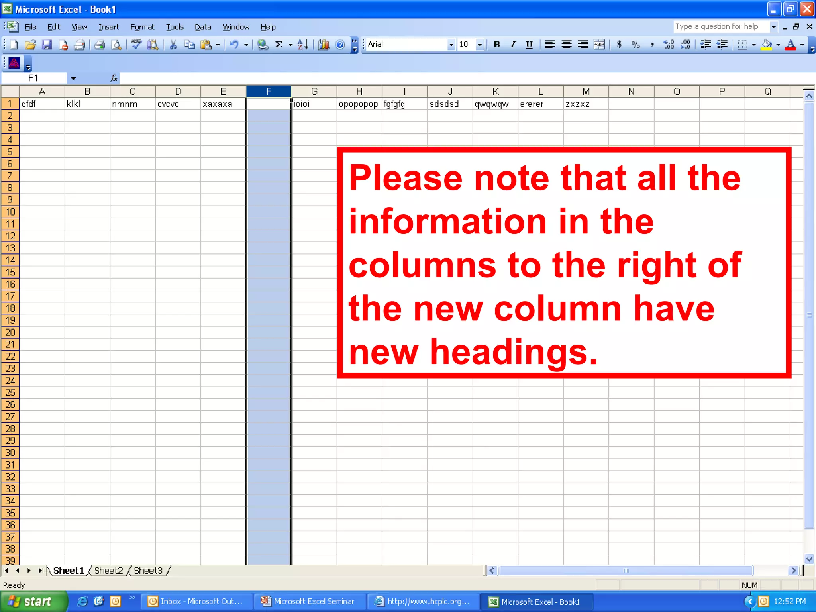Open the Permission restricted-access tool
This screenshot has height=612, width=816.
pyautogui.click(x=63, y=45)
